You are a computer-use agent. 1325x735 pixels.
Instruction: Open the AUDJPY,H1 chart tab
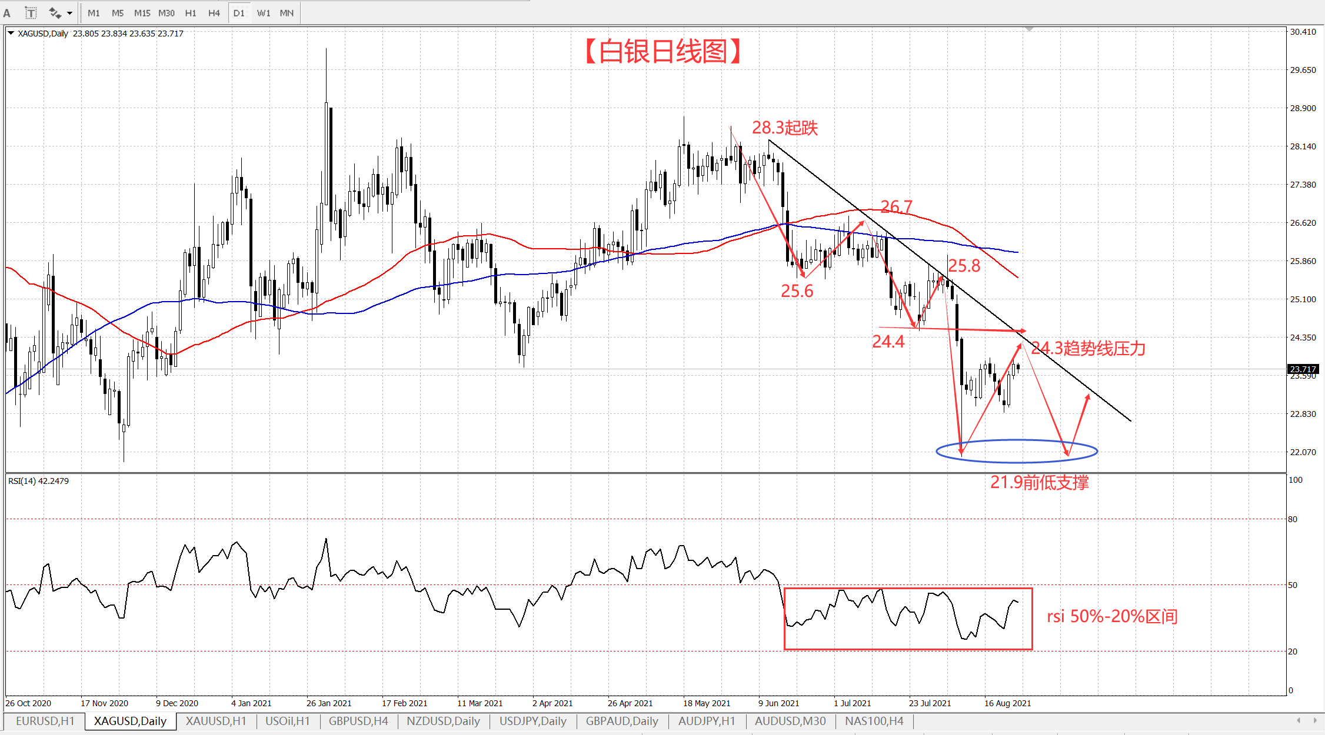coord(707,721)
